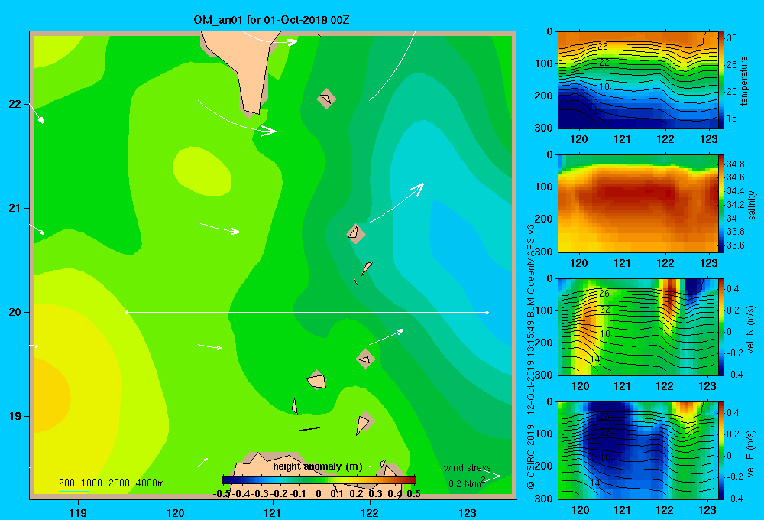
Task: Click the height anomaly color bar
Action: tap(319, 480)
